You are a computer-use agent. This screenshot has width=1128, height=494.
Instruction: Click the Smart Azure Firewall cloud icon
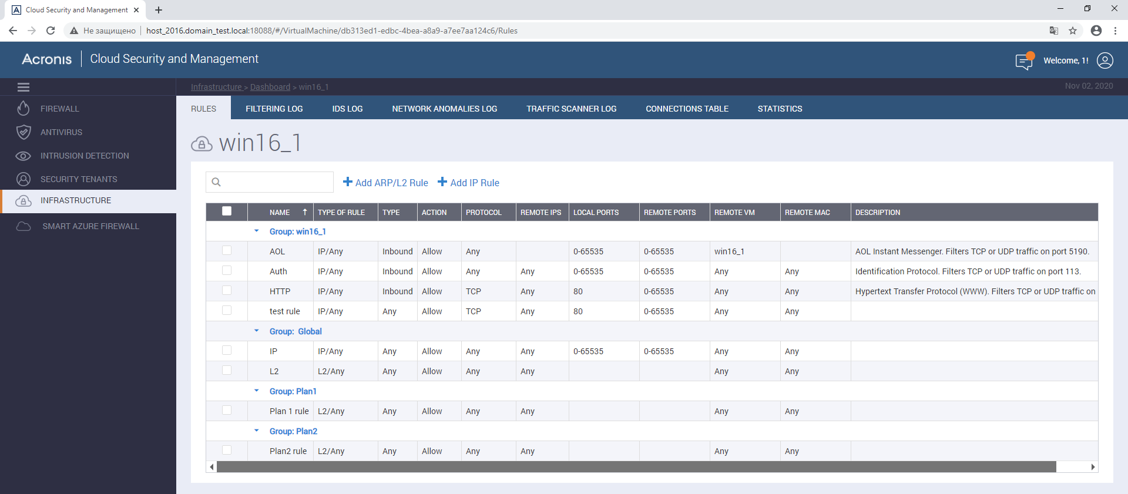pos(23,226)
